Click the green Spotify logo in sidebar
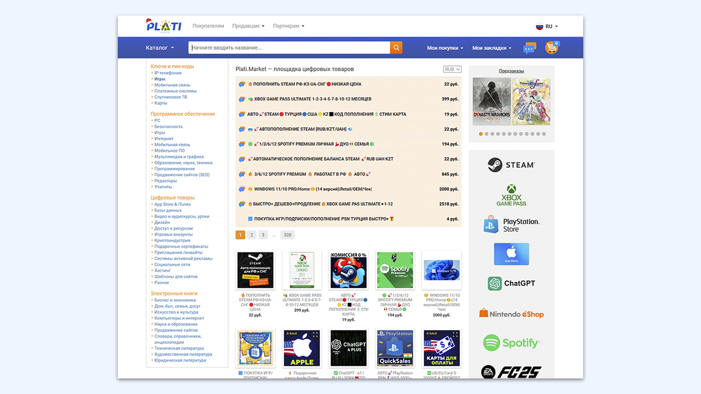The height and width of the screenshot is (394, 701). pyautogui.click(x=511, y=343)
